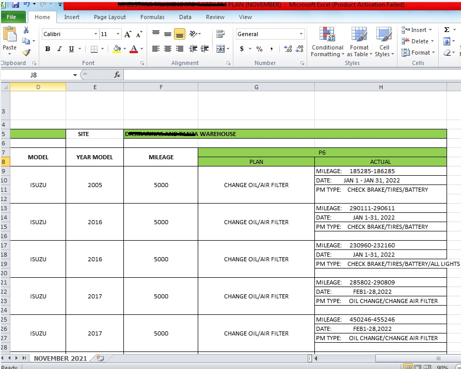Increase font size with Grow Font
This screenshot has height=369, width=461.
[128, 34]
